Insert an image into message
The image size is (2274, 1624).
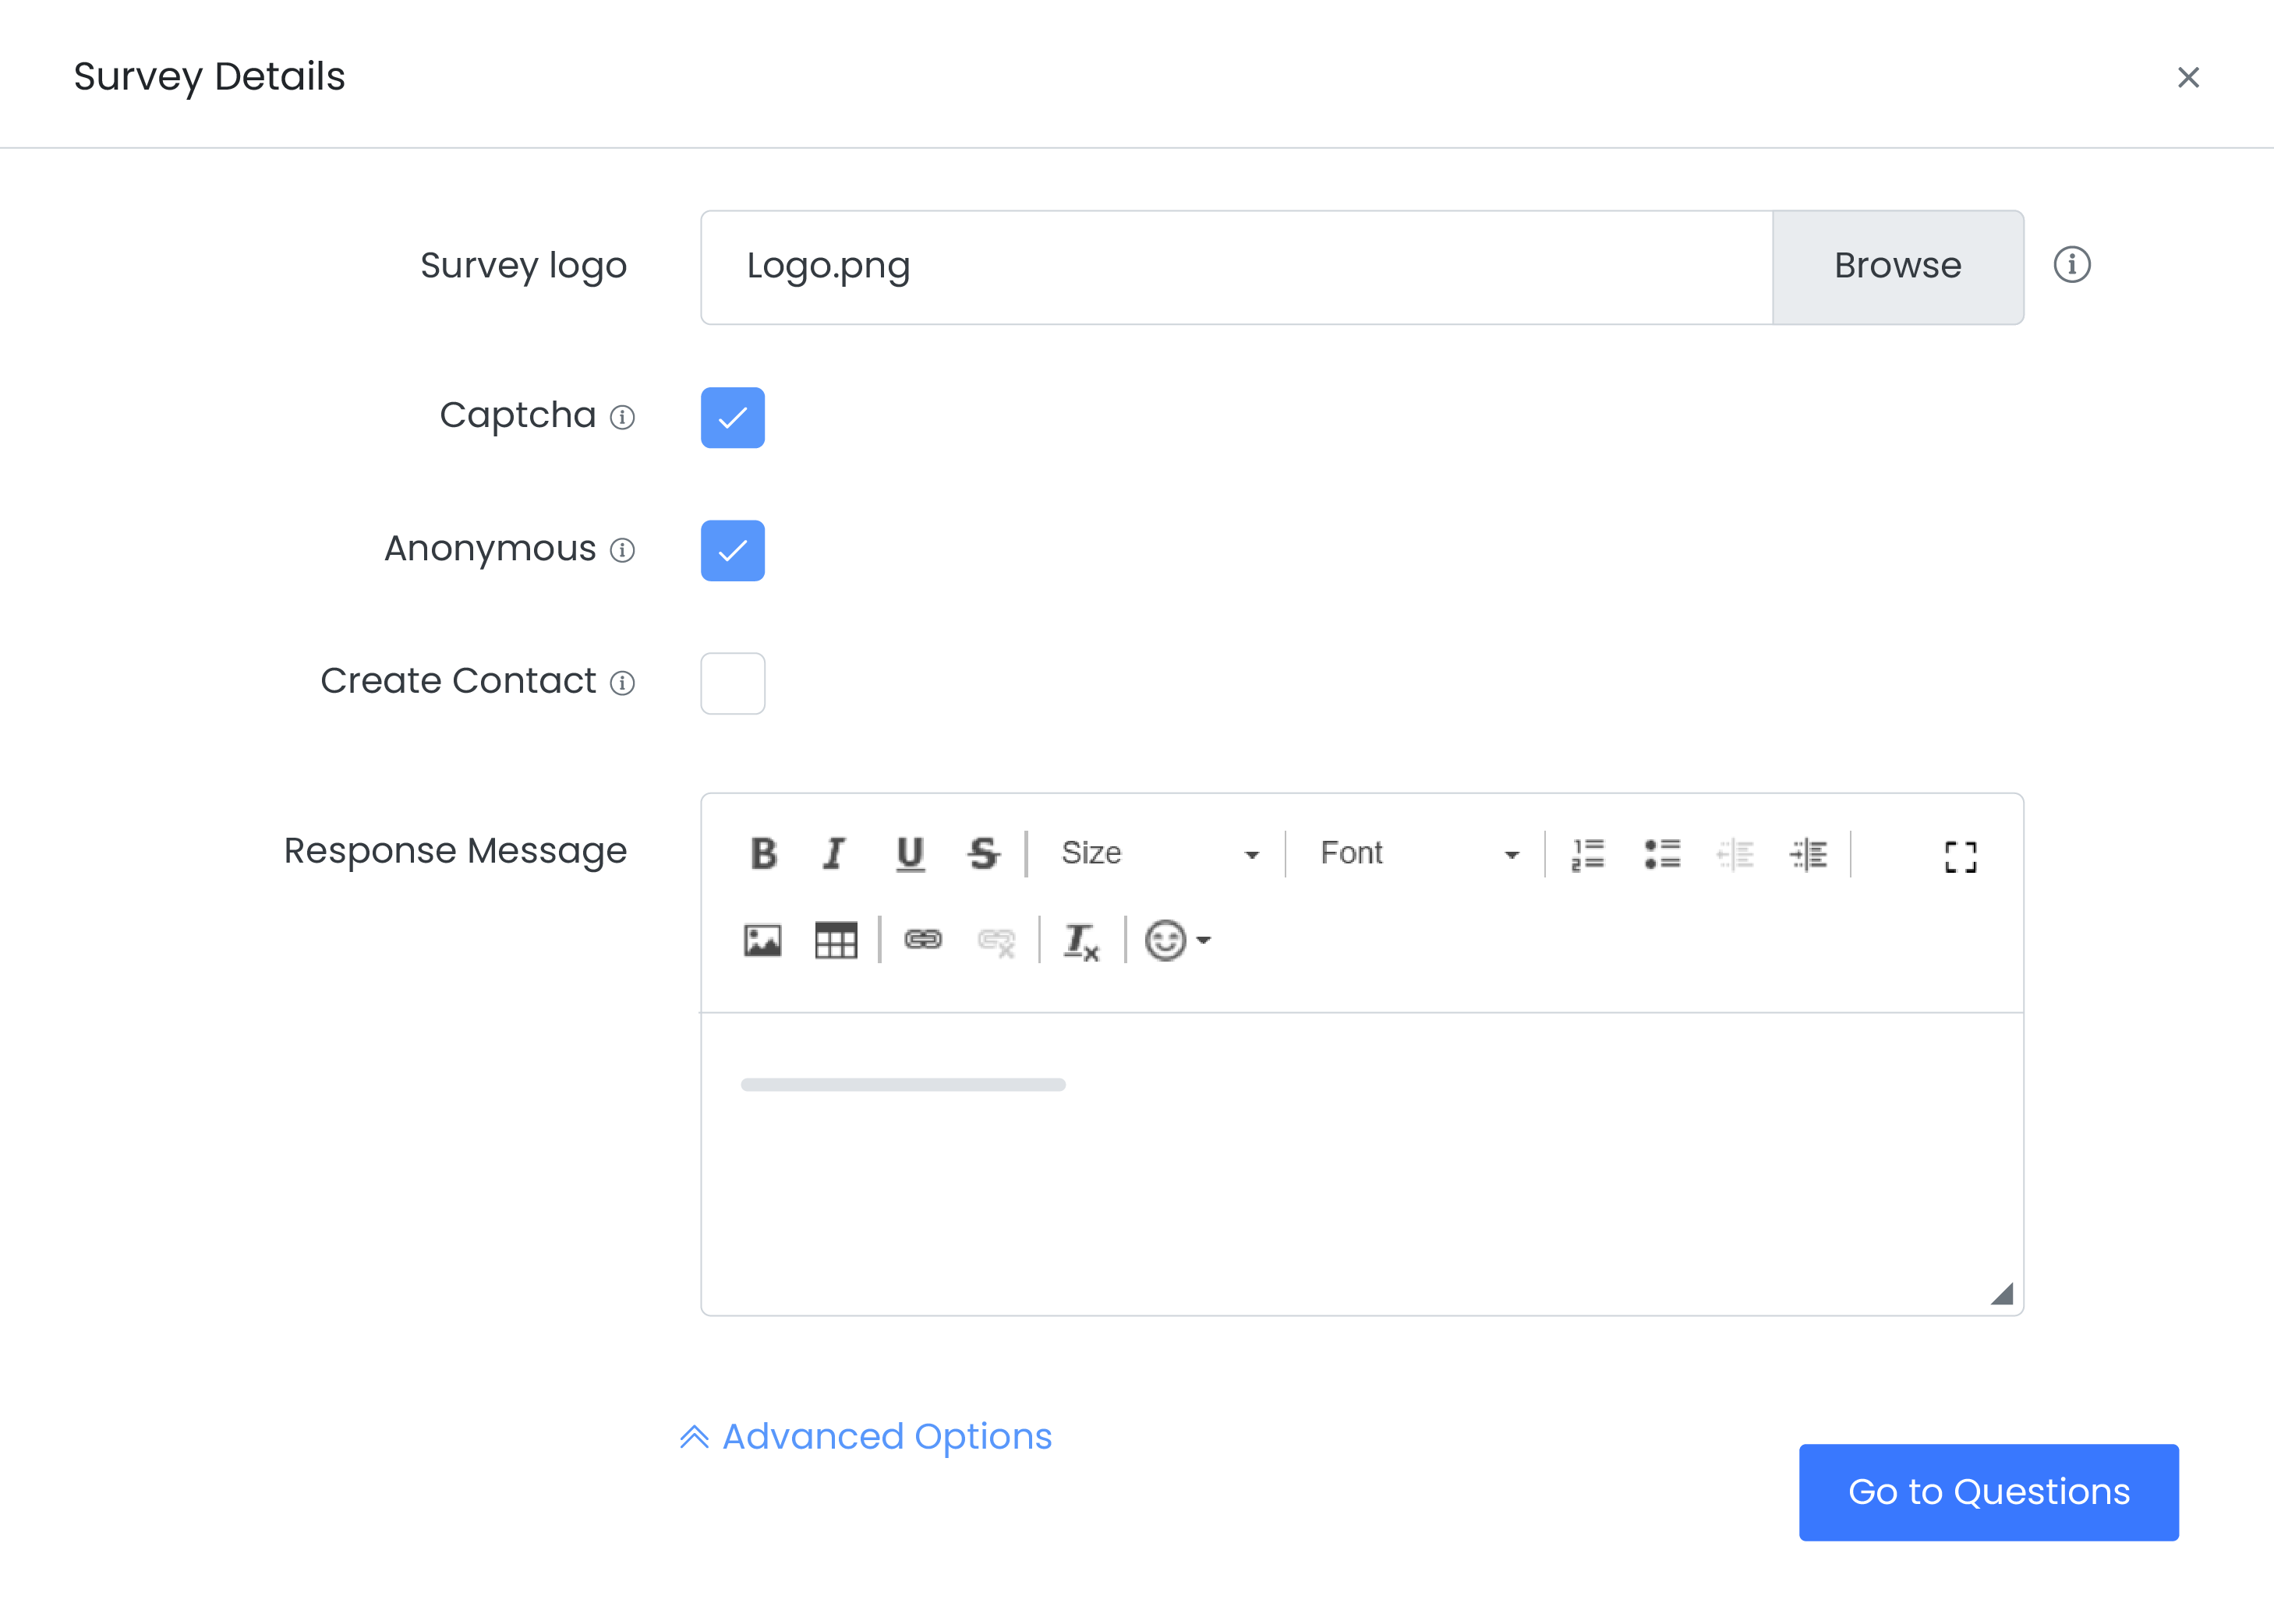pos(762,940)
